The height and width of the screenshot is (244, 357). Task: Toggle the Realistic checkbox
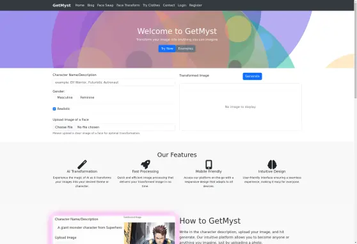pyautogui.click(x=54, y=109)
